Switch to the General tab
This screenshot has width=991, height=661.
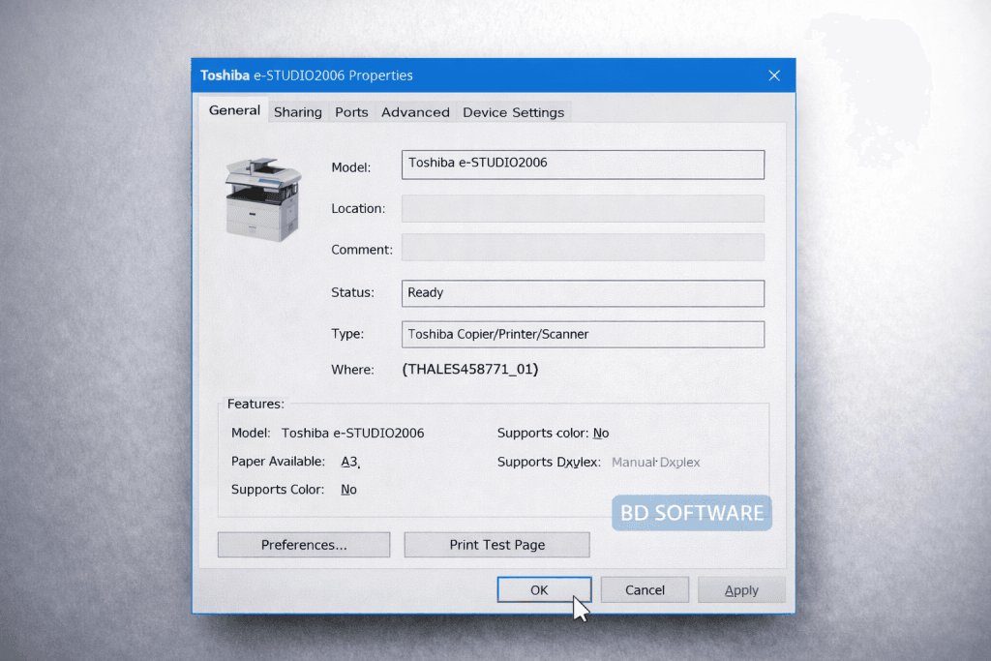[x=234, y=110]
